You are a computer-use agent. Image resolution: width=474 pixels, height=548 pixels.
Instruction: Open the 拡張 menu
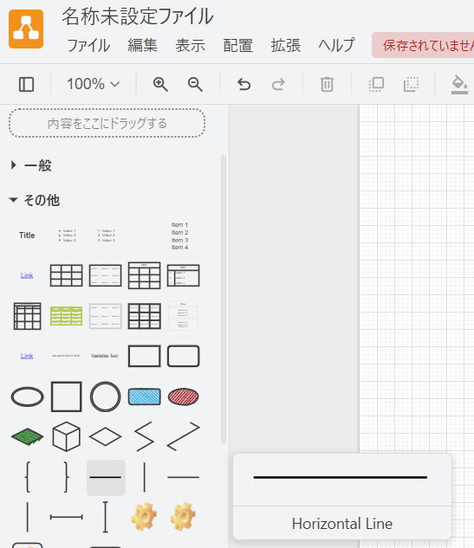coord(286,46)
